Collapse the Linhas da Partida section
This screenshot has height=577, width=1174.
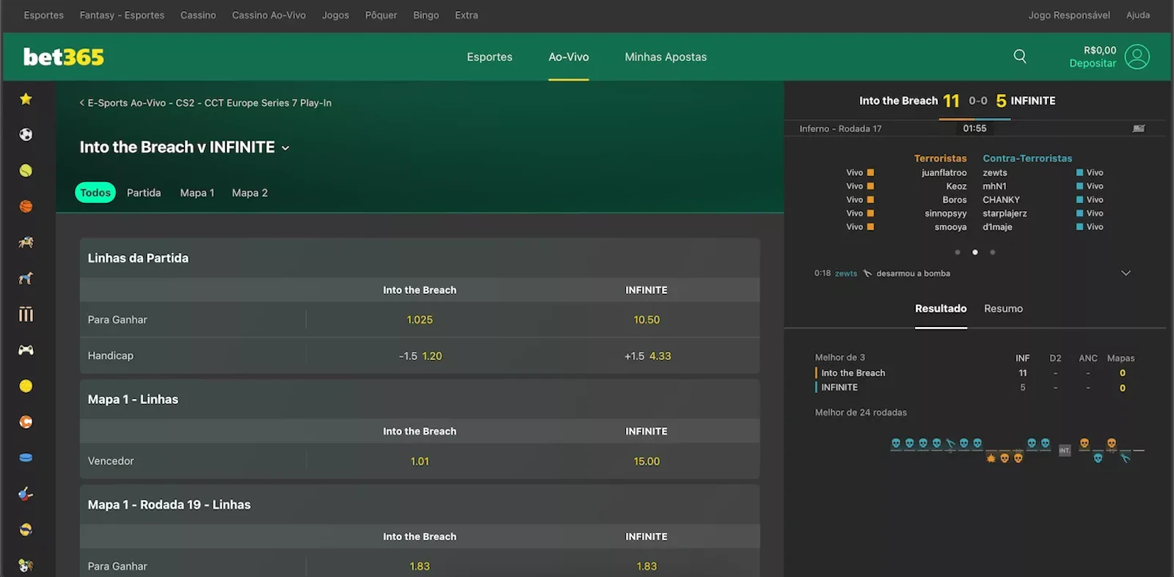pyautogui.click(x=138, y=258)
